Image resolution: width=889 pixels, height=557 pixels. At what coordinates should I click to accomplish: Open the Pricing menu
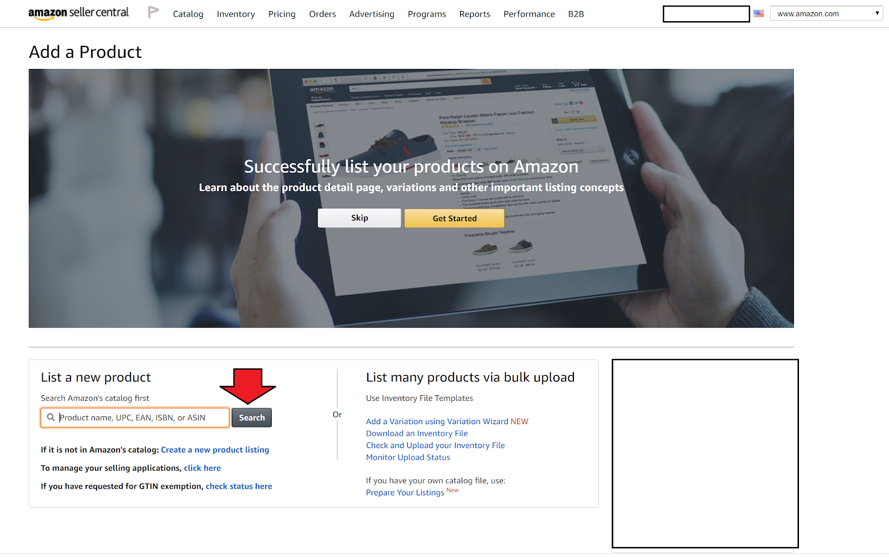click(282, 14)
